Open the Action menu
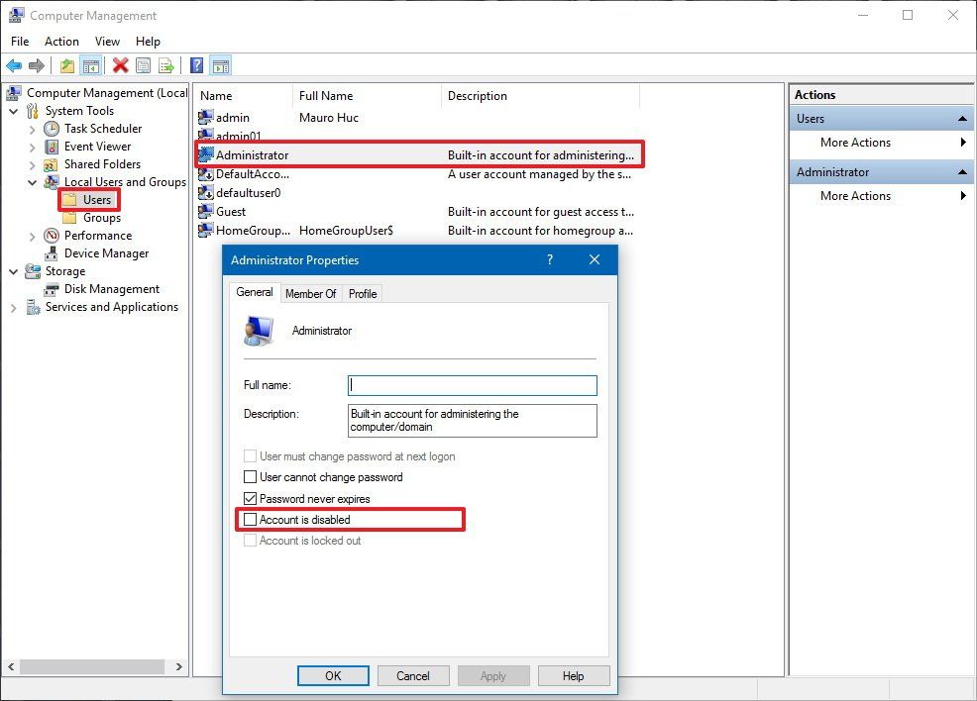This screenshot has width=977, height=701. coord(61,42)
